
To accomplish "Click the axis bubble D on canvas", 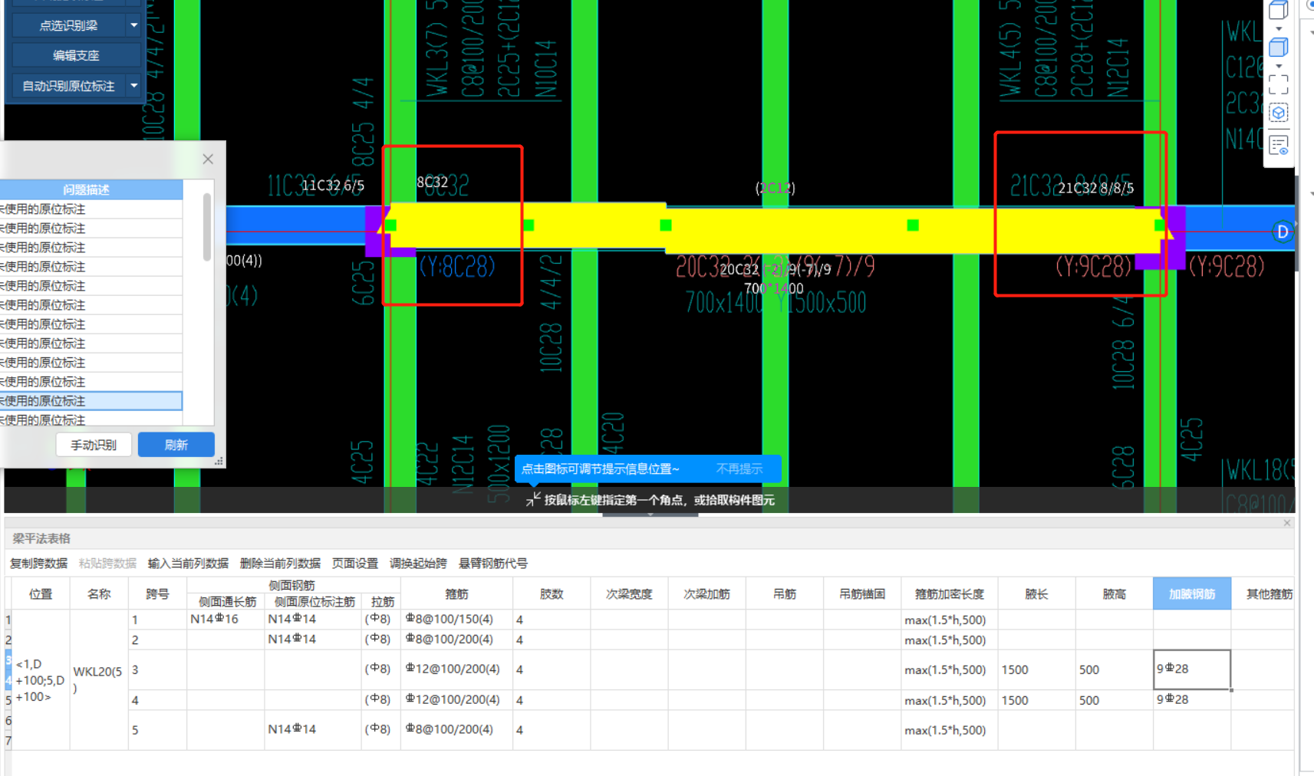I will click(x=1283, y=232).
